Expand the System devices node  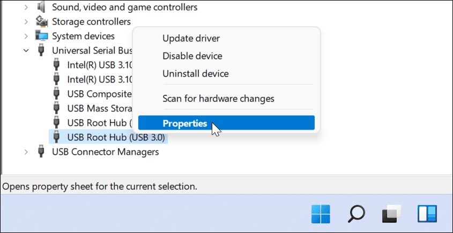point(26,36)
